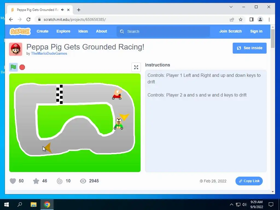Screen dimensions: 280x210
Task: Share this page icon in address bar
Action: click(232, 19)
